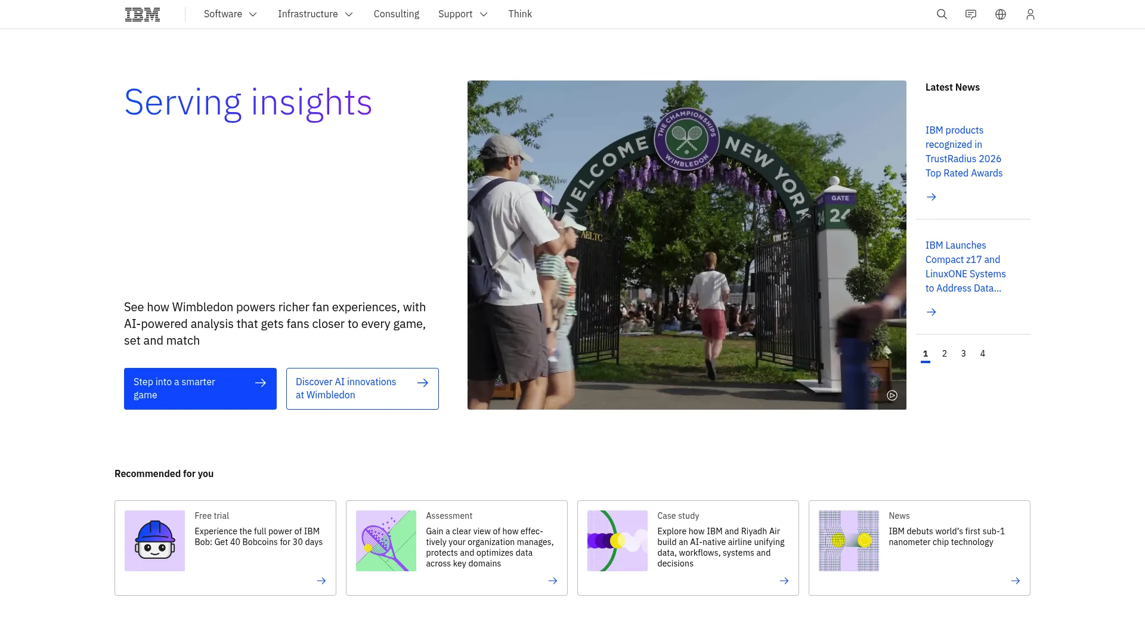Expand the Support menu
The height and width of the screenshot is (644, 1145).
(463, 14)
